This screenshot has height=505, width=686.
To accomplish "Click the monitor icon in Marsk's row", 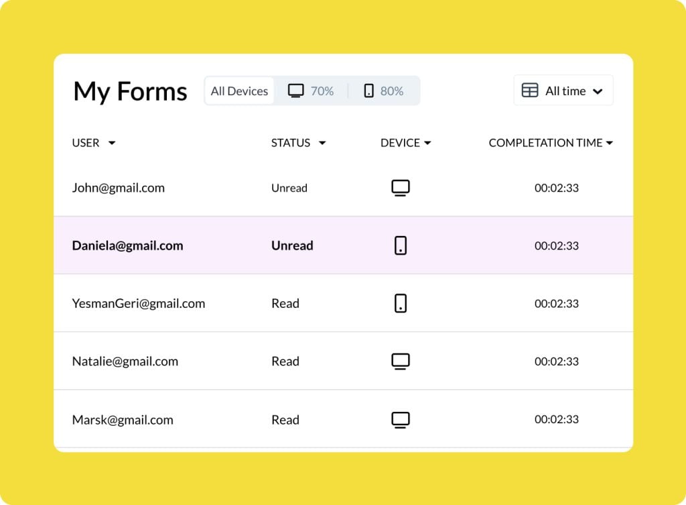I will [400, 418].
